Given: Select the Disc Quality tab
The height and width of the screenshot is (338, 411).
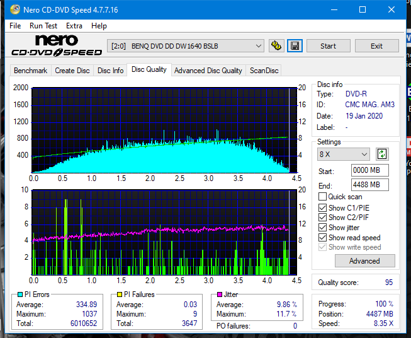Looking at the screenshot, I should coord(149,69).
